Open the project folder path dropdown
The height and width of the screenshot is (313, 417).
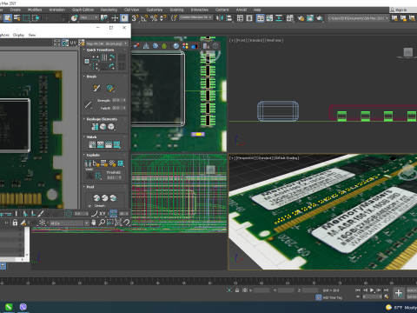358,18
